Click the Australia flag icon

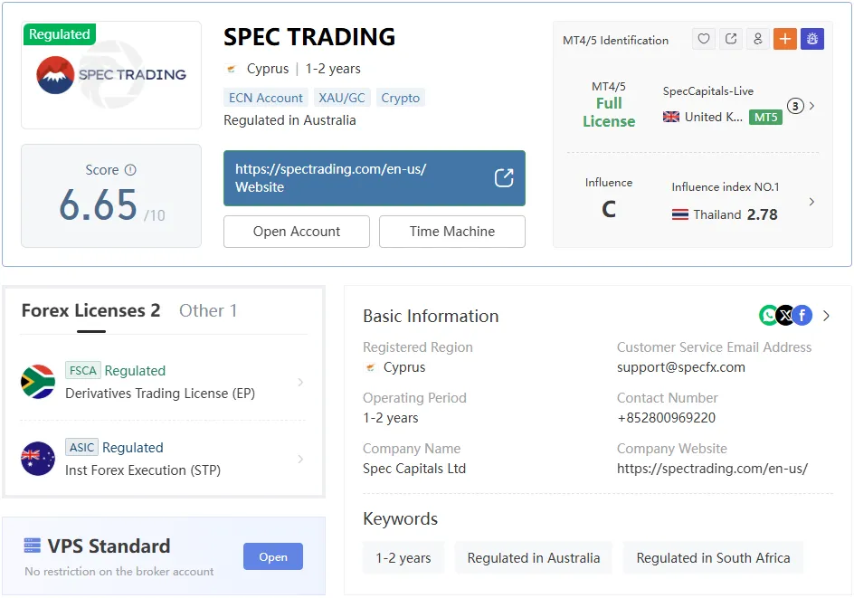pos(38,459)
